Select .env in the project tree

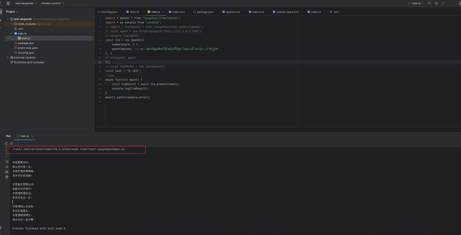[19, 29]
